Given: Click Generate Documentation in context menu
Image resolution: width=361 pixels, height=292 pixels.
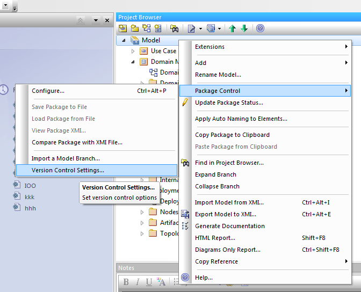Looking at the screenshot, I should [x=229, y=226].
